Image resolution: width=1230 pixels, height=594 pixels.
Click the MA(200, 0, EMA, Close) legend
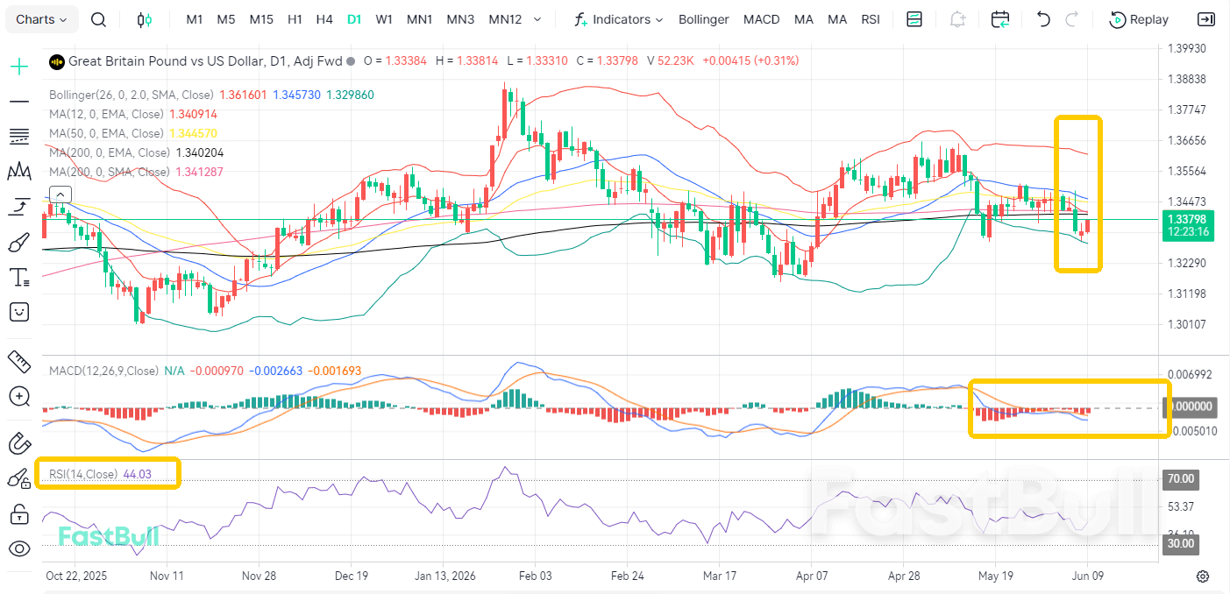coord(110,152)
